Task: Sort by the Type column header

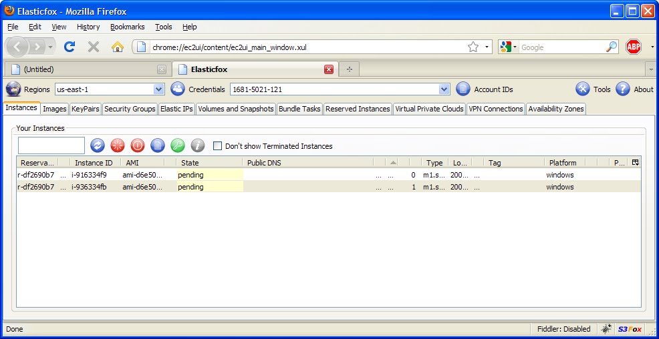Action: [434, 163]
